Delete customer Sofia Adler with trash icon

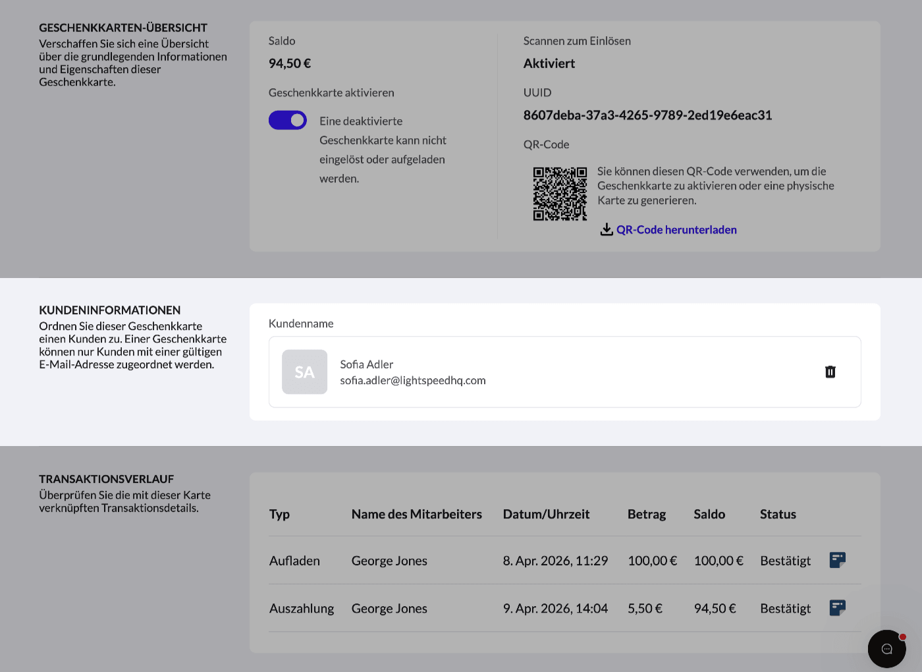tap(830, 372)
